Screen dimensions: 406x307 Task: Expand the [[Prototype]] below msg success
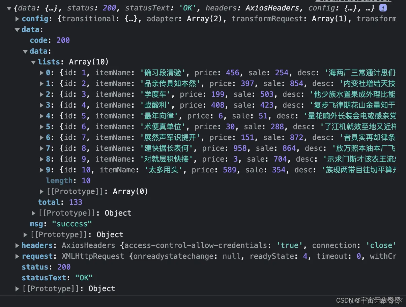click(25, 235)
